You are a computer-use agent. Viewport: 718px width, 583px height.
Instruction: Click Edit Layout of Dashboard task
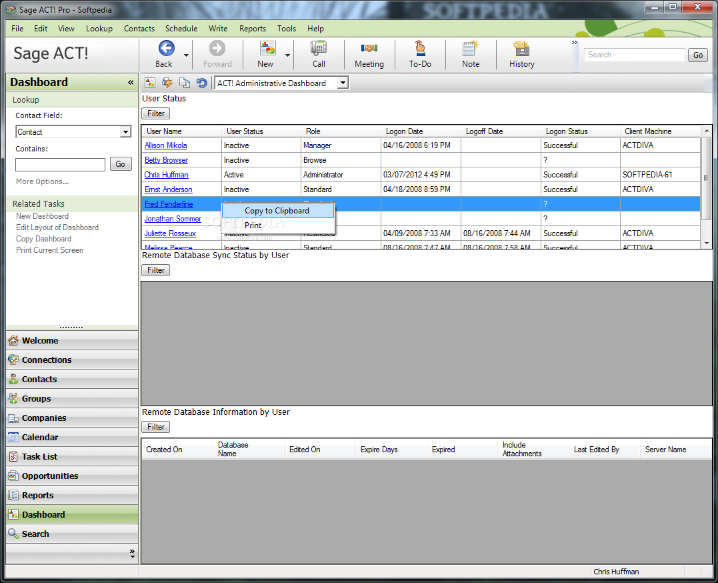[x=57, y=227]
